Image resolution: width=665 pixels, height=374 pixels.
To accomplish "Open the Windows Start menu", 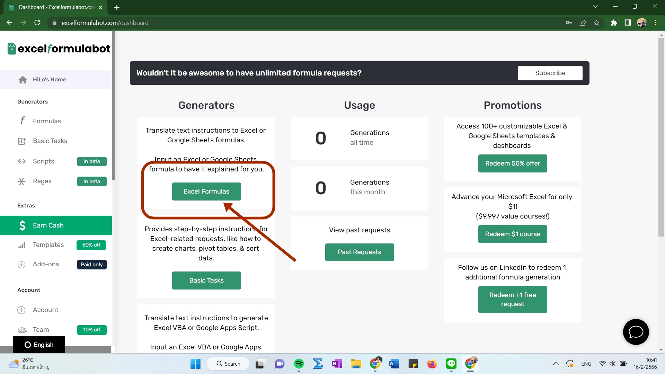I will pyautogui.click(x=195, y=364).
